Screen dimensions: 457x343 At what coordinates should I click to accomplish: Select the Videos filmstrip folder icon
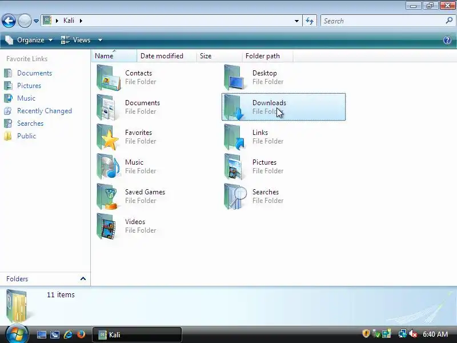[x=107, y=226]
